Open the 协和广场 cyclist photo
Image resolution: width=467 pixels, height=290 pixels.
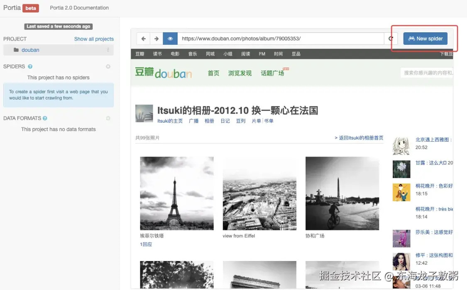click(x=342, y=193)
